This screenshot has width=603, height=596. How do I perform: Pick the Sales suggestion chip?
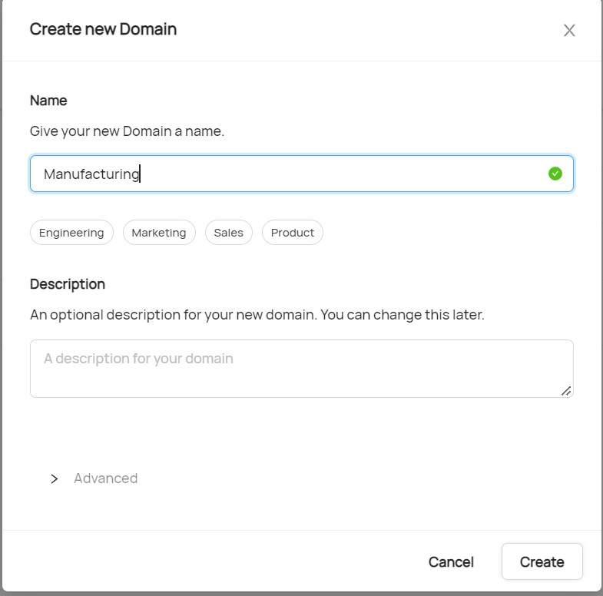coord(228,233)
